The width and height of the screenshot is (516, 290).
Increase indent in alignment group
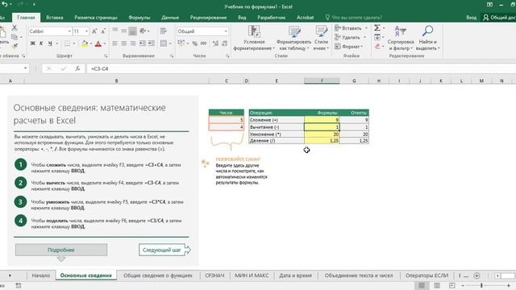pyautogui.click(x=152, y=43)
